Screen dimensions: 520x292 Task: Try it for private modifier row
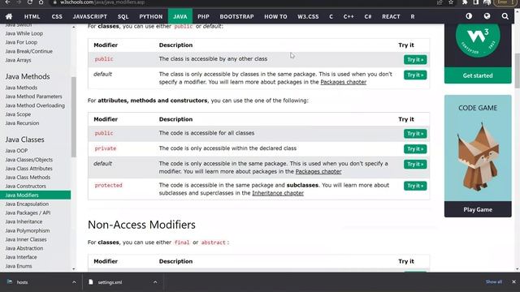[x=415, y=149]
